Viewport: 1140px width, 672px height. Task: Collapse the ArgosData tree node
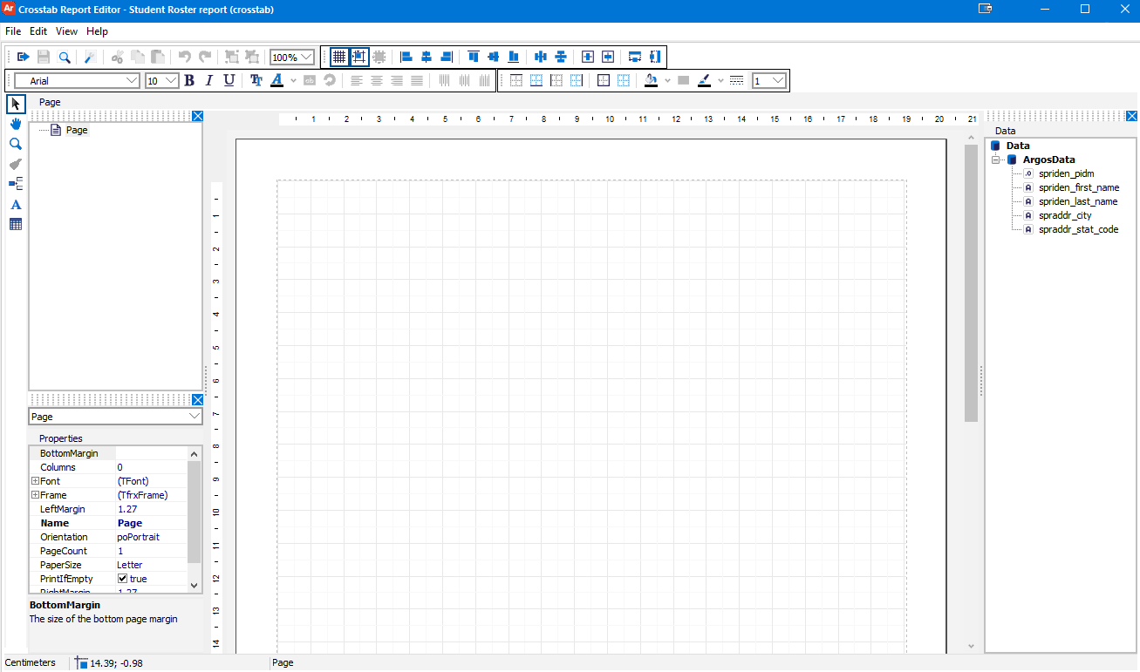[997, 160]
